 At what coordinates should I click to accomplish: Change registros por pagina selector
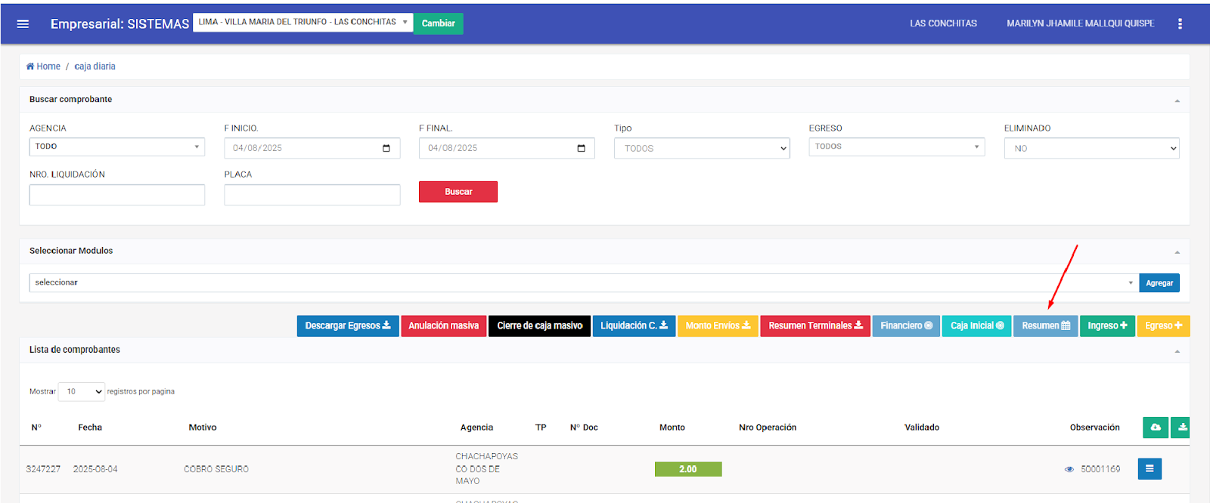click(x=82, y=391)
